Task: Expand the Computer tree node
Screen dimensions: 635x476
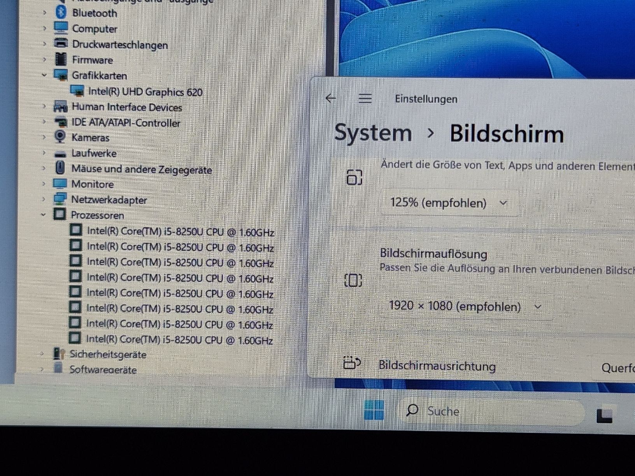Action: point(44,28)
